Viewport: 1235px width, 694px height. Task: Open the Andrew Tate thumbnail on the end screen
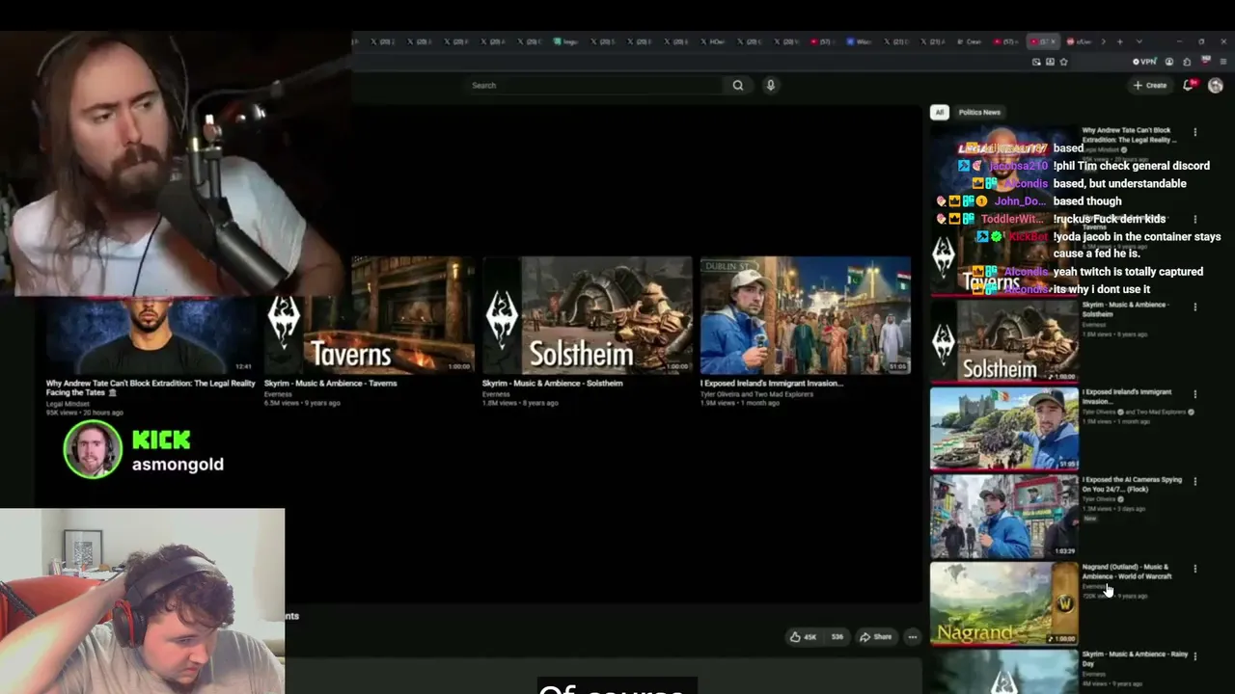click(150, 335)
